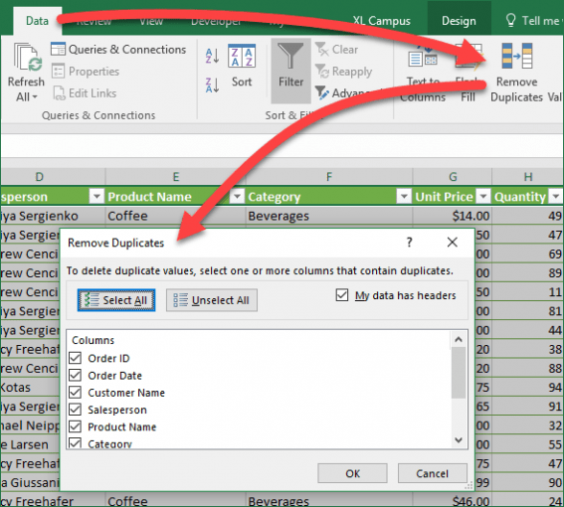
Task: Select column E header
Action: (x=175, y=177)
